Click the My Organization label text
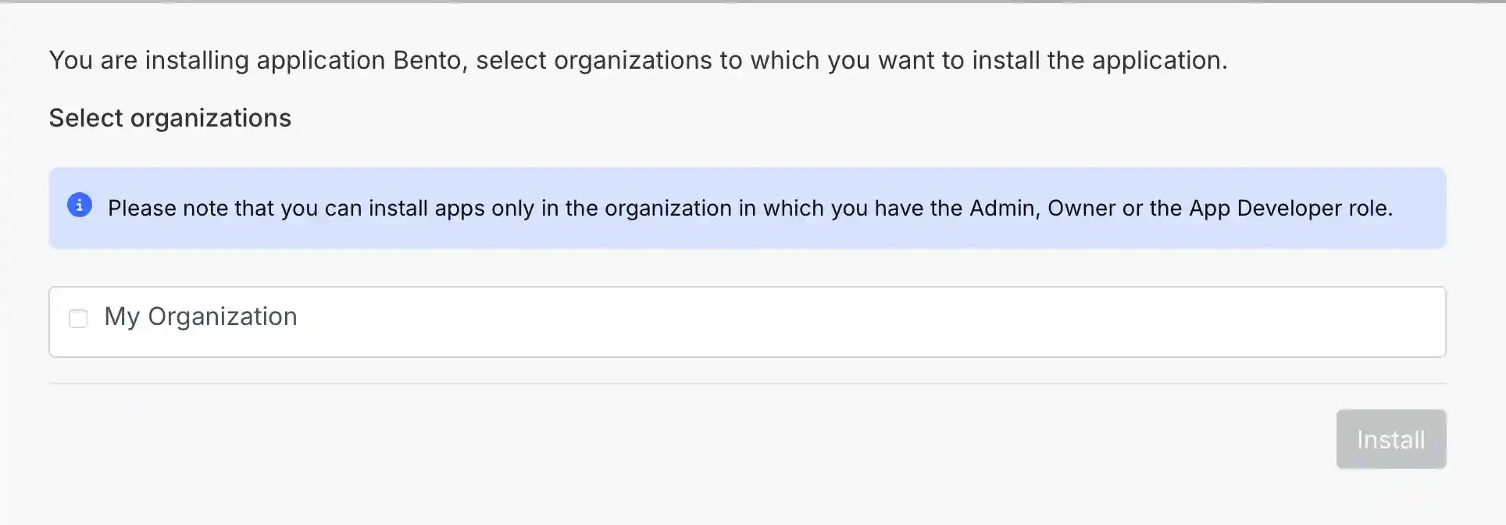The width and height of the screenshot is (1506, 525). (201, 316)
